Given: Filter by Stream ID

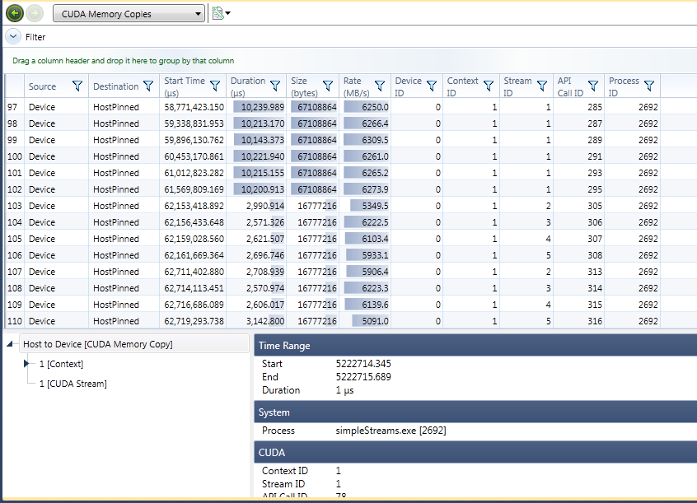Looking at the screenshot, I should tap(542, 86).
